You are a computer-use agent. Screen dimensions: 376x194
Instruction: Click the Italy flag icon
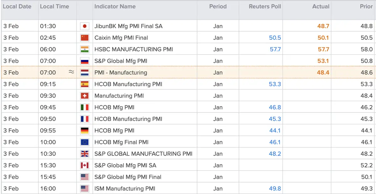tap(85, 107)
